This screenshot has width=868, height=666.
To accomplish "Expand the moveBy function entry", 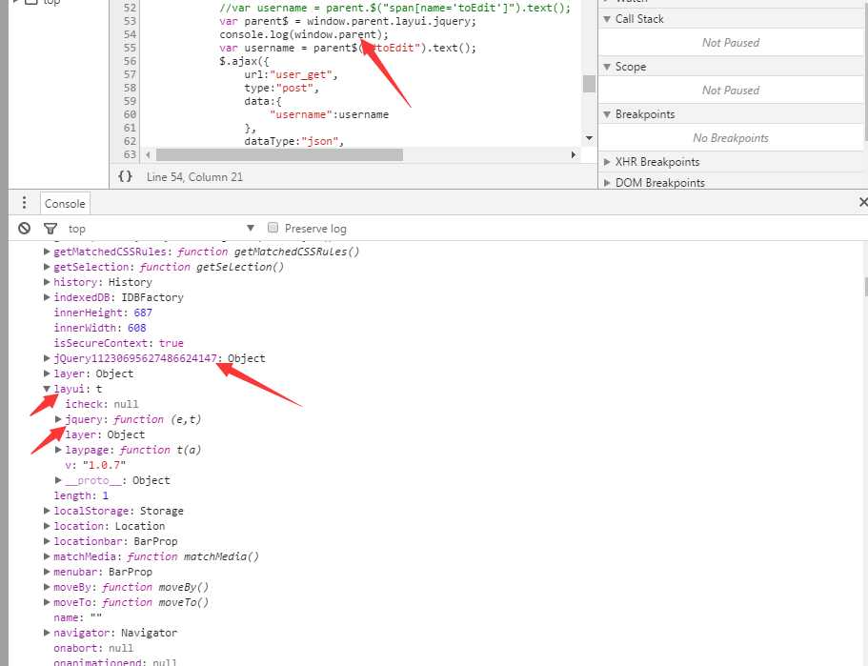I will (x=47, y=587).
